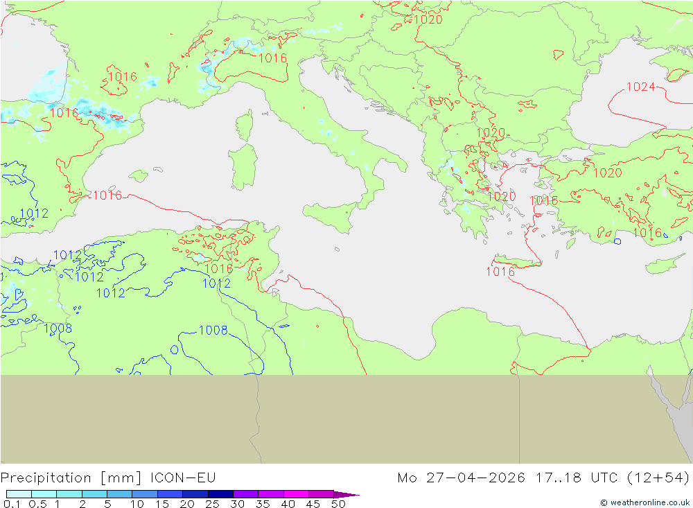Click the 'Precipitation [mm] ICON-EU' title text

pyautogui.click(x=108, y=478)
